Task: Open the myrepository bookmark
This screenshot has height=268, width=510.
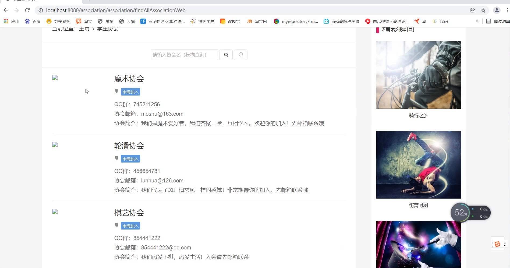Action: pyautogui.click(x=296, y=21)
